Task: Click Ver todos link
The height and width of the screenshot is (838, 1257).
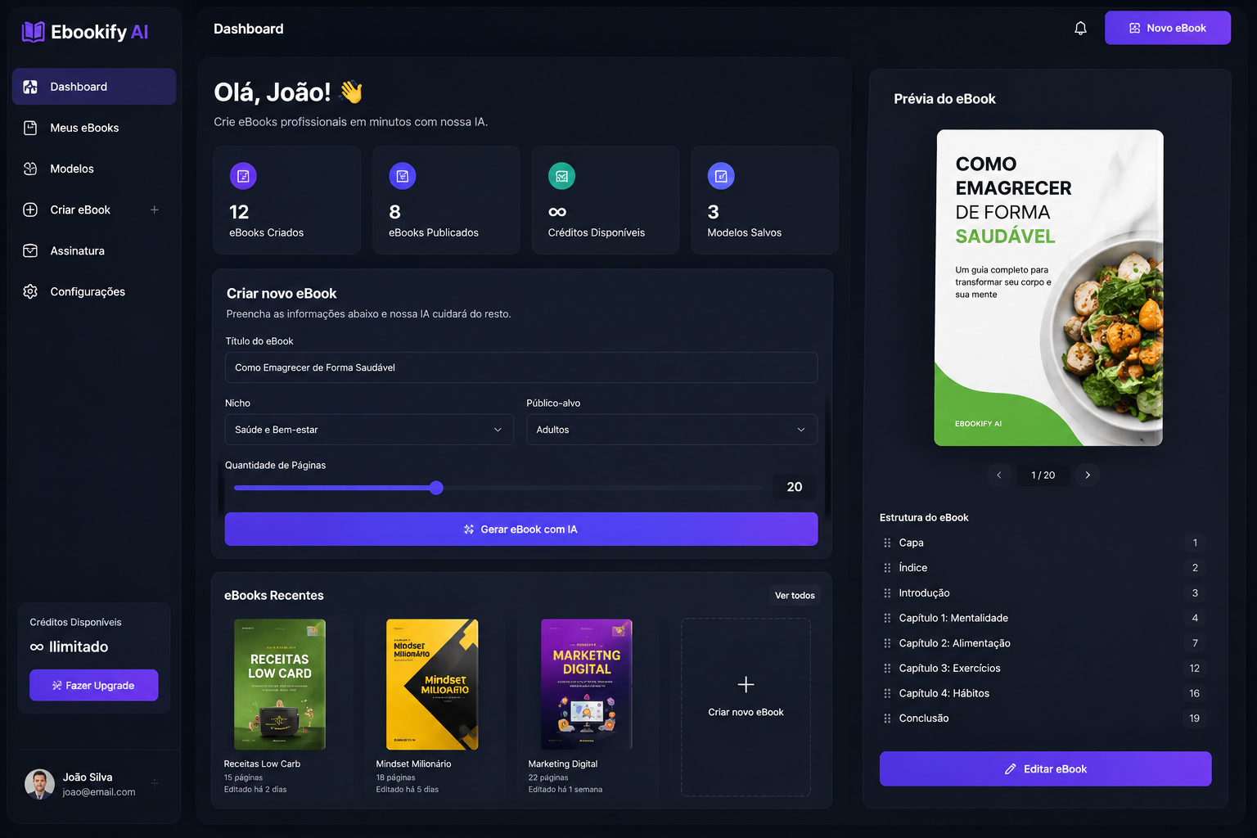Action: point(795,596)
